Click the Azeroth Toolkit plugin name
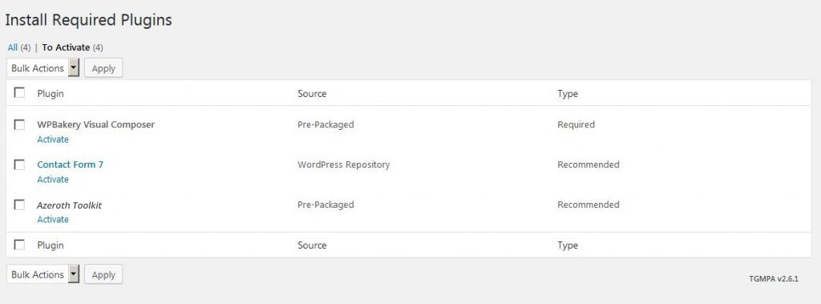Screen dimensions: 821x304 tap(69, 205)
